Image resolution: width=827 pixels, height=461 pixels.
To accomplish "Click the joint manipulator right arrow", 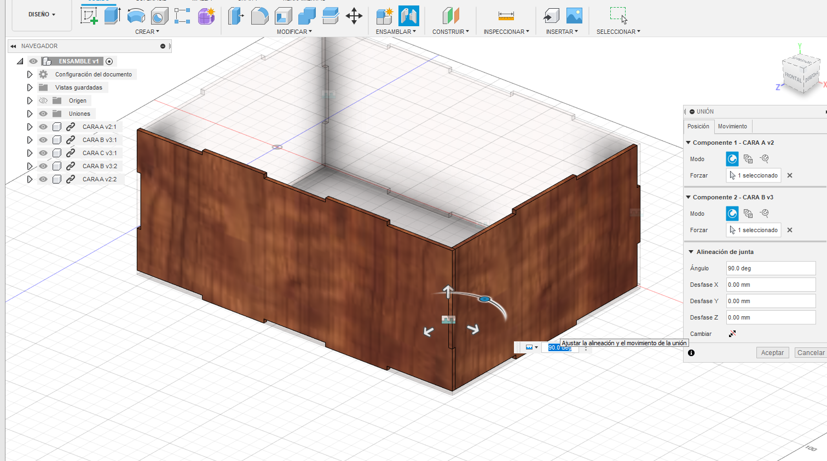I will pyautogui.click(x=473, y=329).
